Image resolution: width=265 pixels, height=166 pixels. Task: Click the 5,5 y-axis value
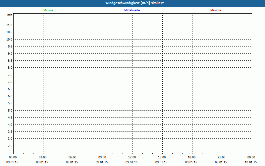[10, 103]
